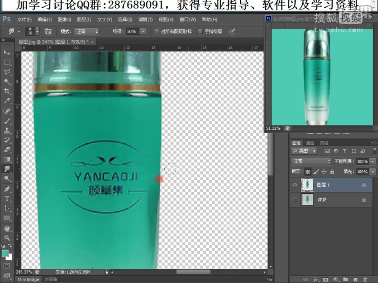378x283 pixels.
Task: Select the Rectangle shape tool
Action: (x=7, y=218)
